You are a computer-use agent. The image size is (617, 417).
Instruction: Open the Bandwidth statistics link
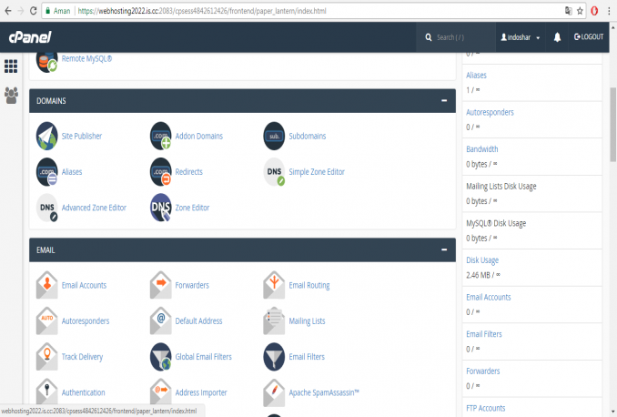pos(482,149)
